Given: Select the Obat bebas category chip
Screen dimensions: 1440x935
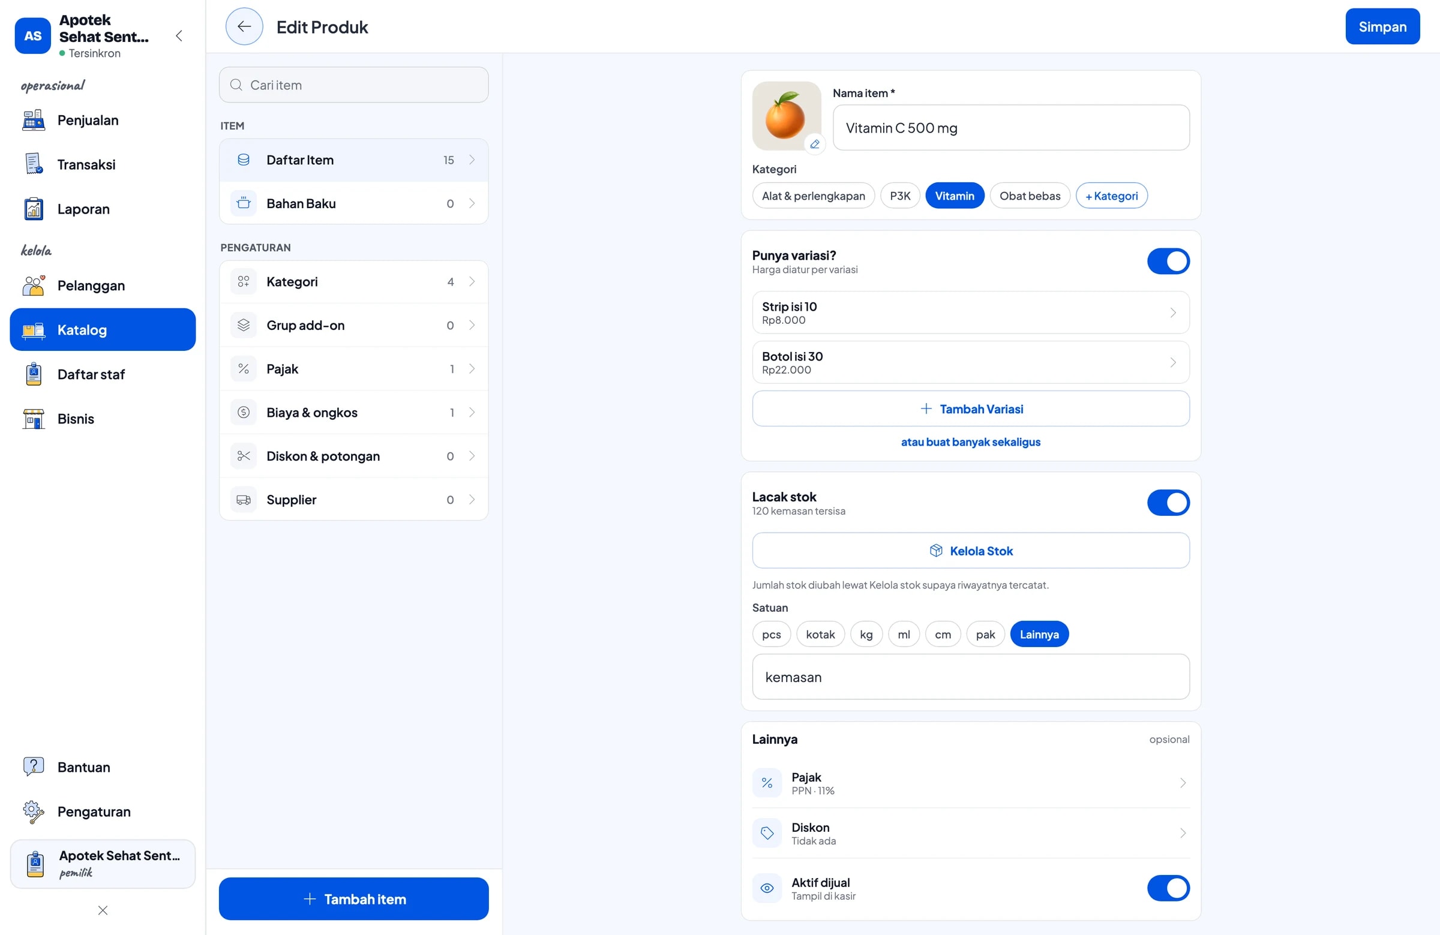Looking at the screenshot, I should tap(1029, 196).
